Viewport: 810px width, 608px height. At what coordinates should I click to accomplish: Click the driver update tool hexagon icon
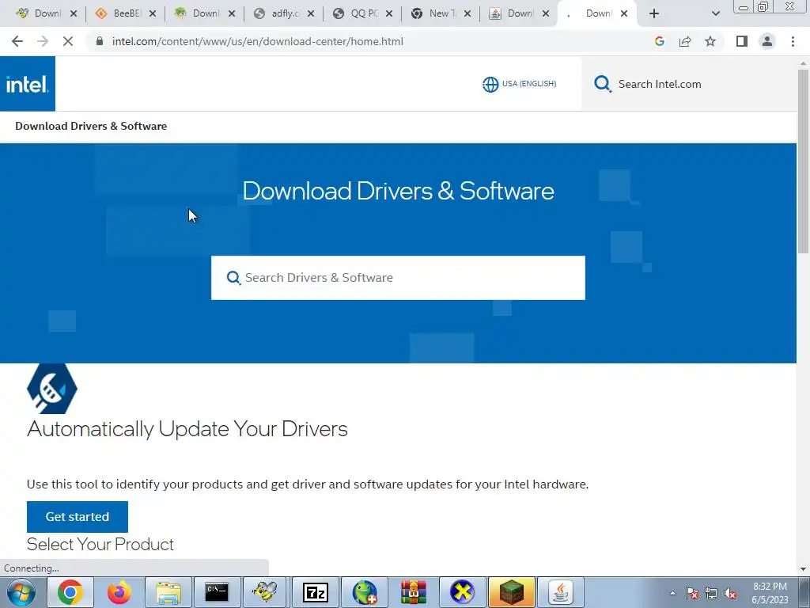tap(51, 388)
